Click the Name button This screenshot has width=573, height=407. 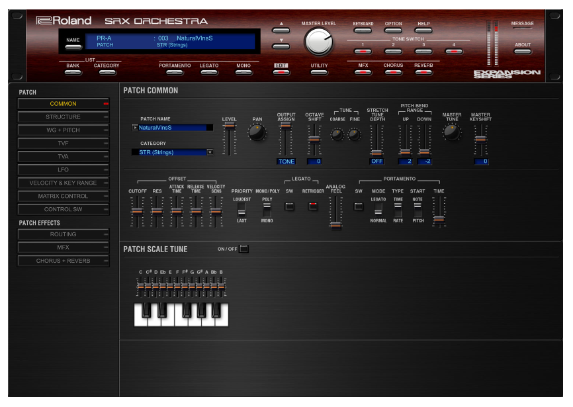(73, 47)
